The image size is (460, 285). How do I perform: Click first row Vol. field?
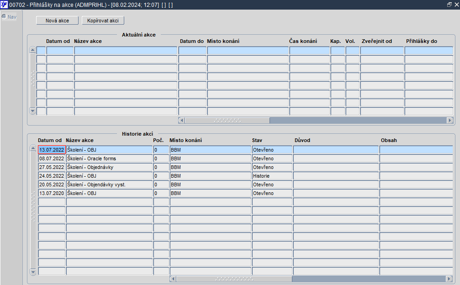pyautogui.click(x=352, y=50)
